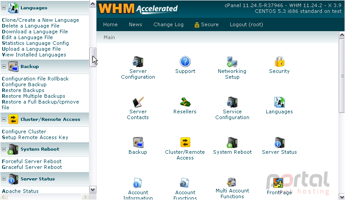Open the Networking Setup icon

pyautogui.click(x=232, y=62)
